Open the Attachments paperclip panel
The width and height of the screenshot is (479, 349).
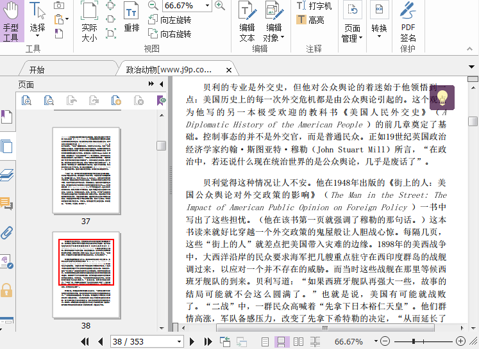7,232
